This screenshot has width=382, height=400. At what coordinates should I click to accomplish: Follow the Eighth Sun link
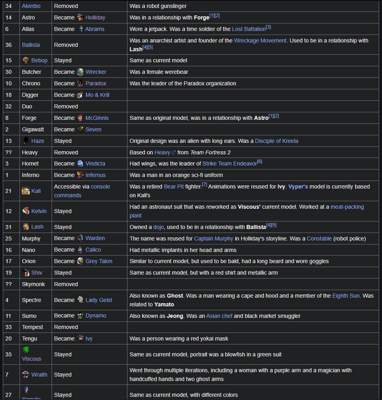click(346, 296)
